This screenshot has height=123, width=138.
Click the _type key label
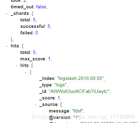point(46,85)
